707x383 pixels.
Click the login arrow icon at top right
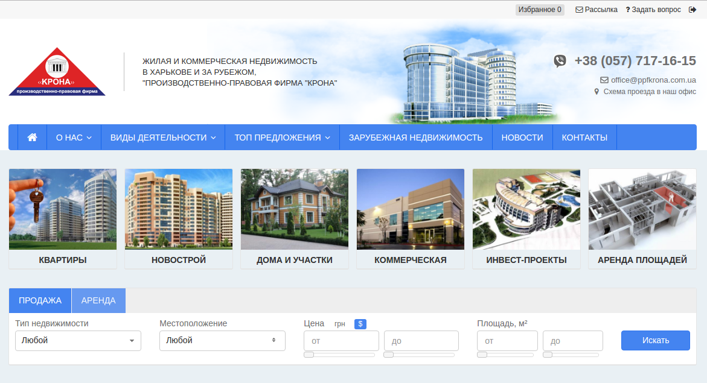coord(693,10)
